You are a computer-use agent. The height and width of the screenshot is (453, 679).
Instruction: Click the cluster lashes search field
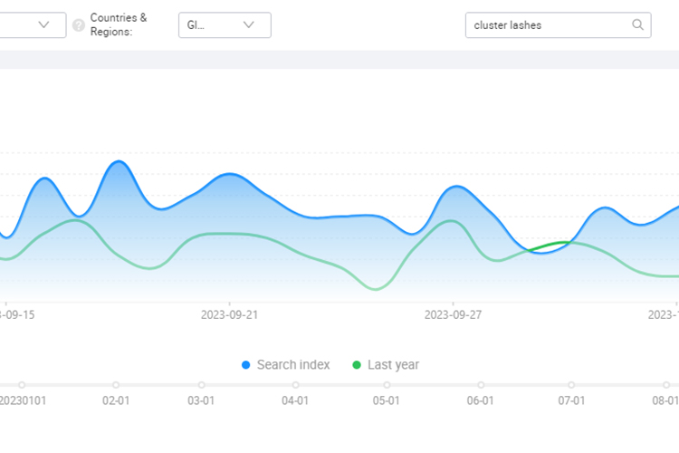(x=559, y=25)
